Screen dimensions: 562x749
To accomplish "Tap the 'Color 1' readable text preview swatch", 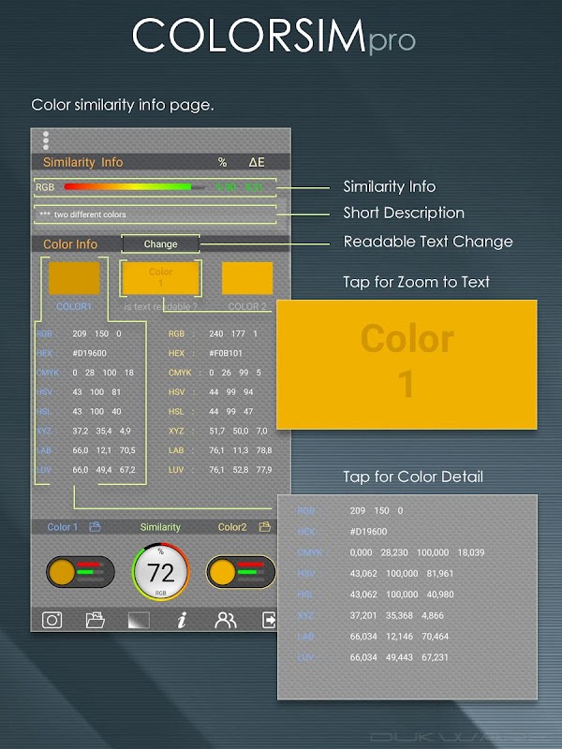I will click(x=160, y=278).
